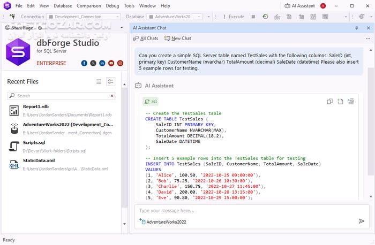
Task: Click the dbForge Studio logo
Action: point(18,52)
